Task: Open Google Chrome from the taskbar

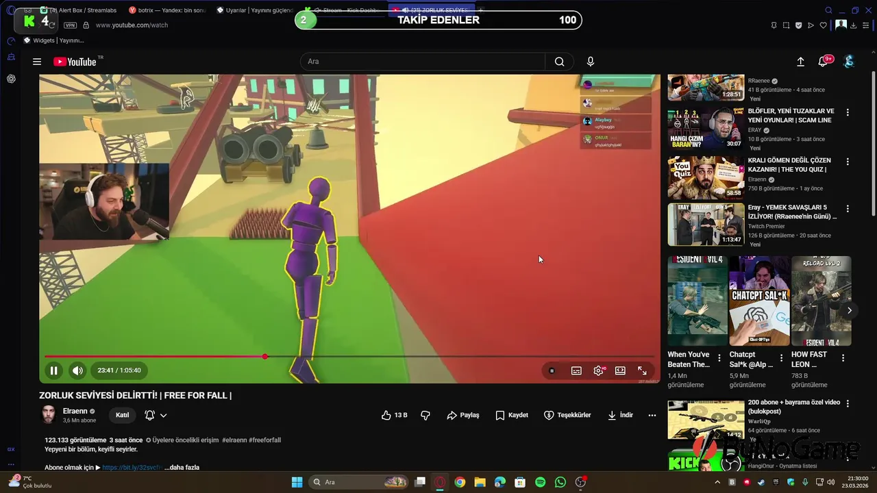Action: tap(460, 482)
